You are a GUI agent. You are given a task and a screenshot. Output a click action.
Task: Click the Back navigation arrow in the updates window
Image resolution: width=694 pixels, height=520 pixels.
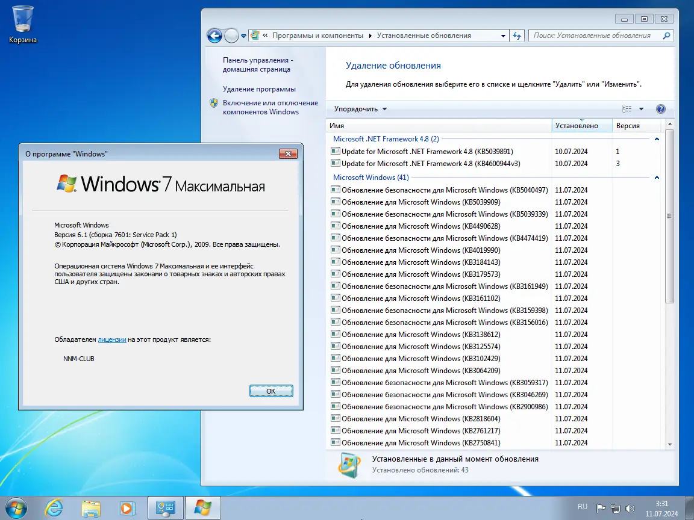coord(214,36)
